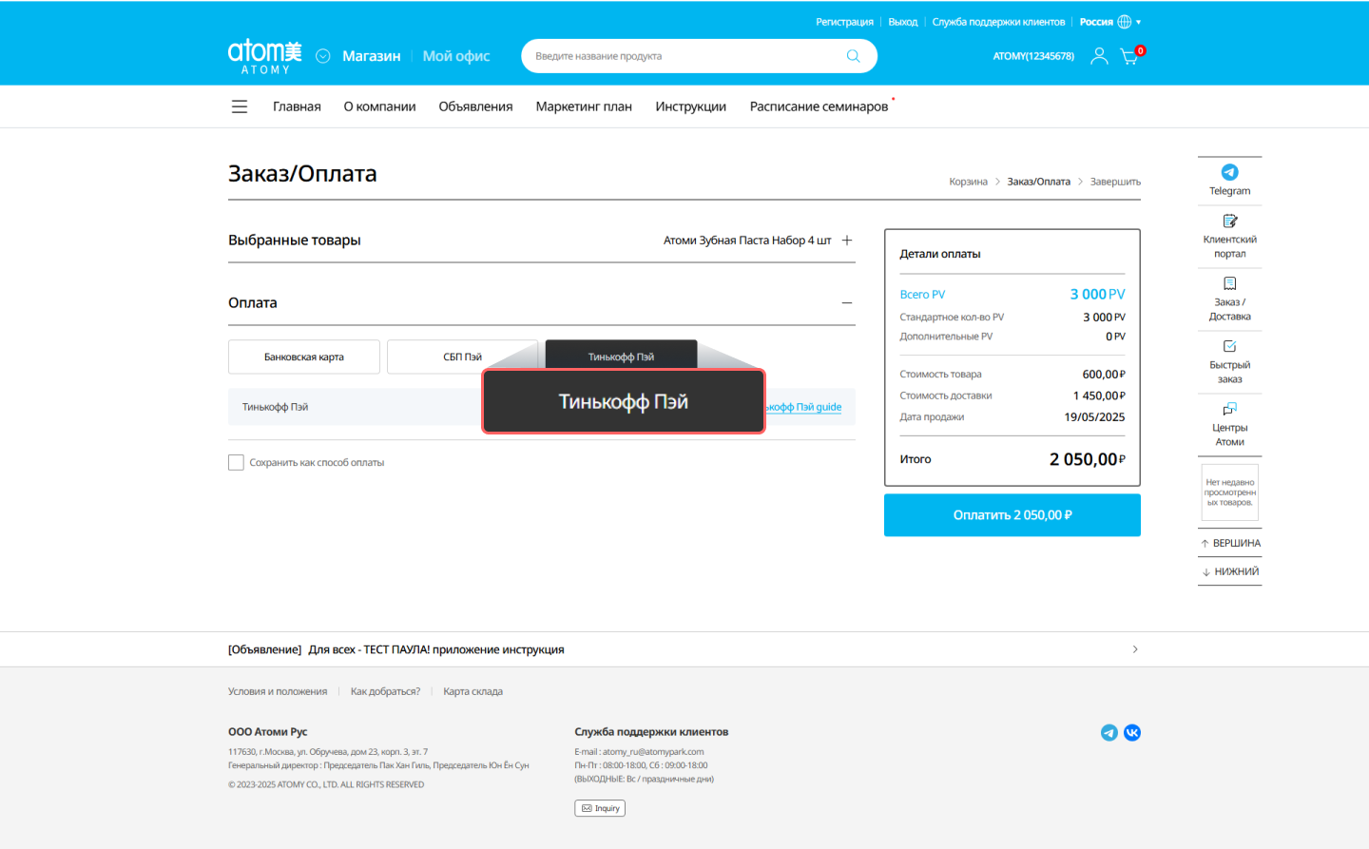The width and height of the screenshot is (1369, 849).
Task: Open announcement via right chevron arrow
Action: (x=1135, y=649)
